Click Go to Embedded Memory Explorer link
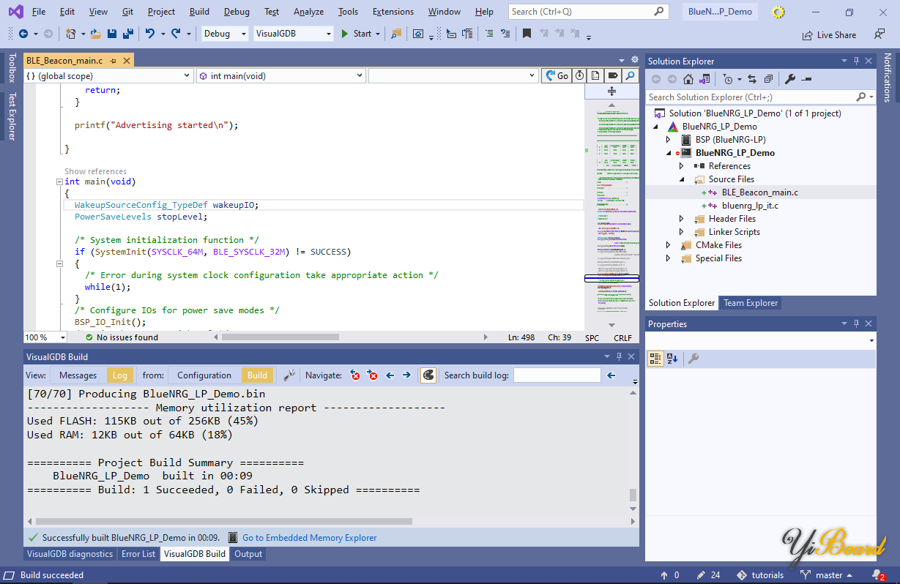Image resolution: width=900 pixels, height=584 pixels. point(309,538)
